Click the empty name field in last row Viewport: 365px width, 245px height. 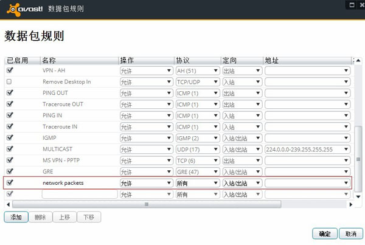coord(79,195)
